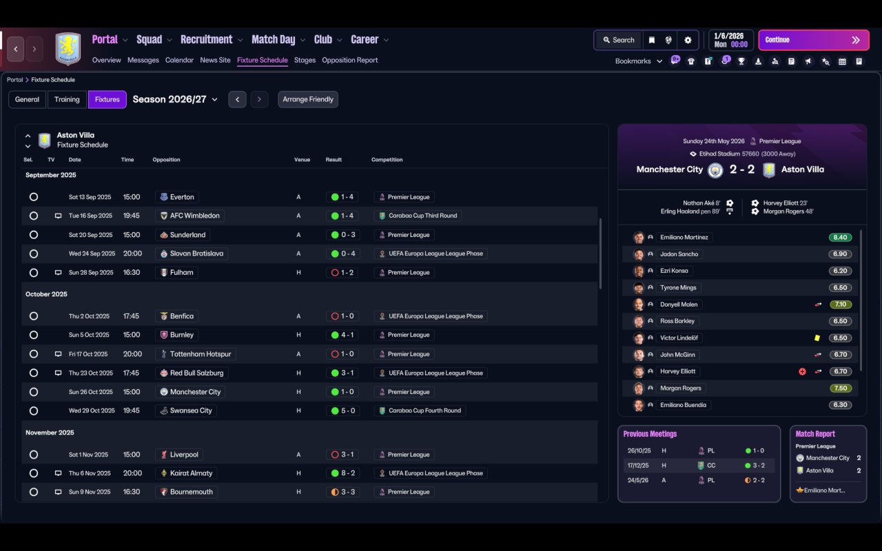The image size is (882, 551).
Task: Open the training cone shortcut icon
Action: pyautogui.click(x=758, y=61)
